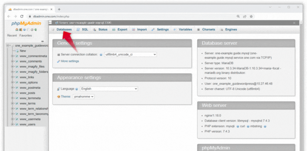The width and height of the screenshot is (307, 151).
Task: Show the Favorites tables list
Action: [25, 35]
